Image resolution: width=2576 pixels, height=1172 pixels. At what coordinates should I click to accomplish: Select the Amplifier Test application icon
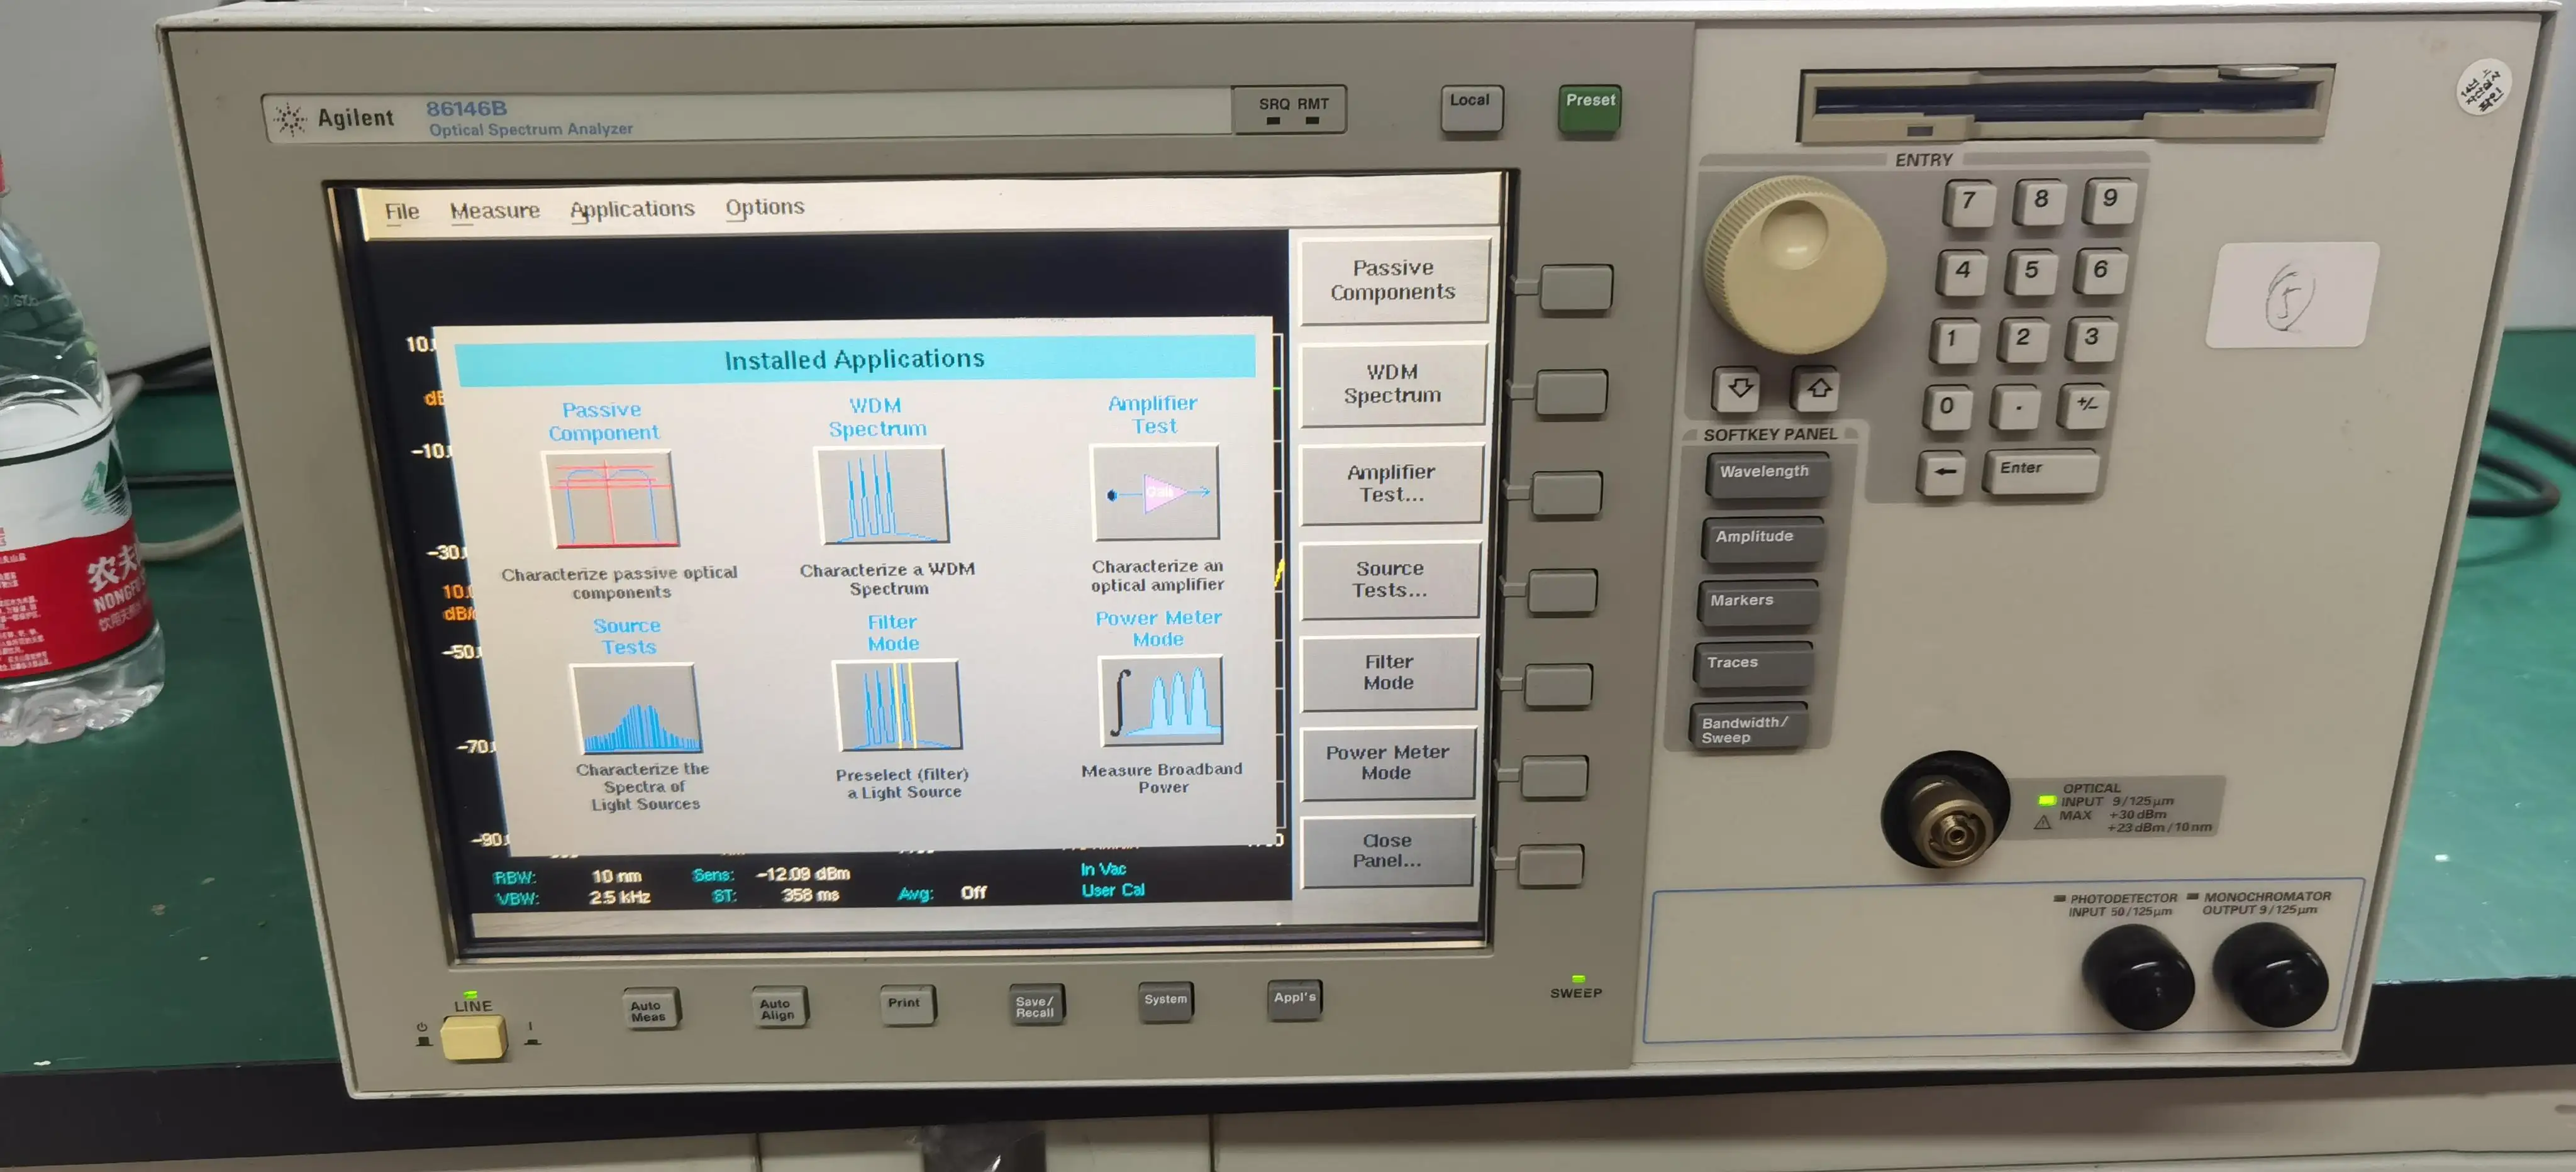click(1155, 493)
